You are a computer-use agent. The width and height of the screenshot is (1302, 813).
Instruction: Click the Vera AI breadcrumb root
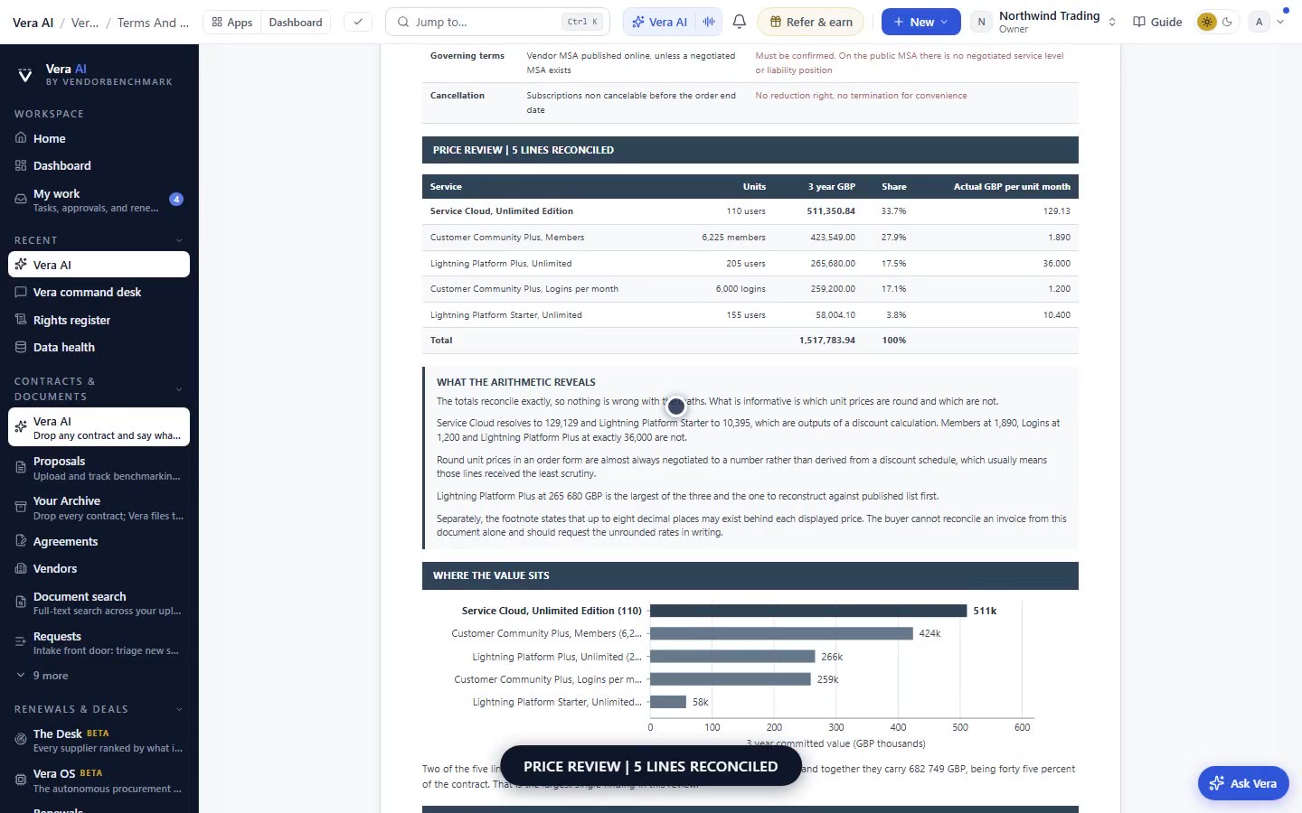click(33, 23)
